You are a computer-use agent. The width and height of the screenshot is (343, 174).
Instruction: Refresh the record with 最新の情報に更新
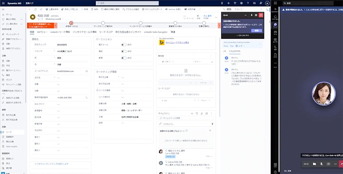110,9
